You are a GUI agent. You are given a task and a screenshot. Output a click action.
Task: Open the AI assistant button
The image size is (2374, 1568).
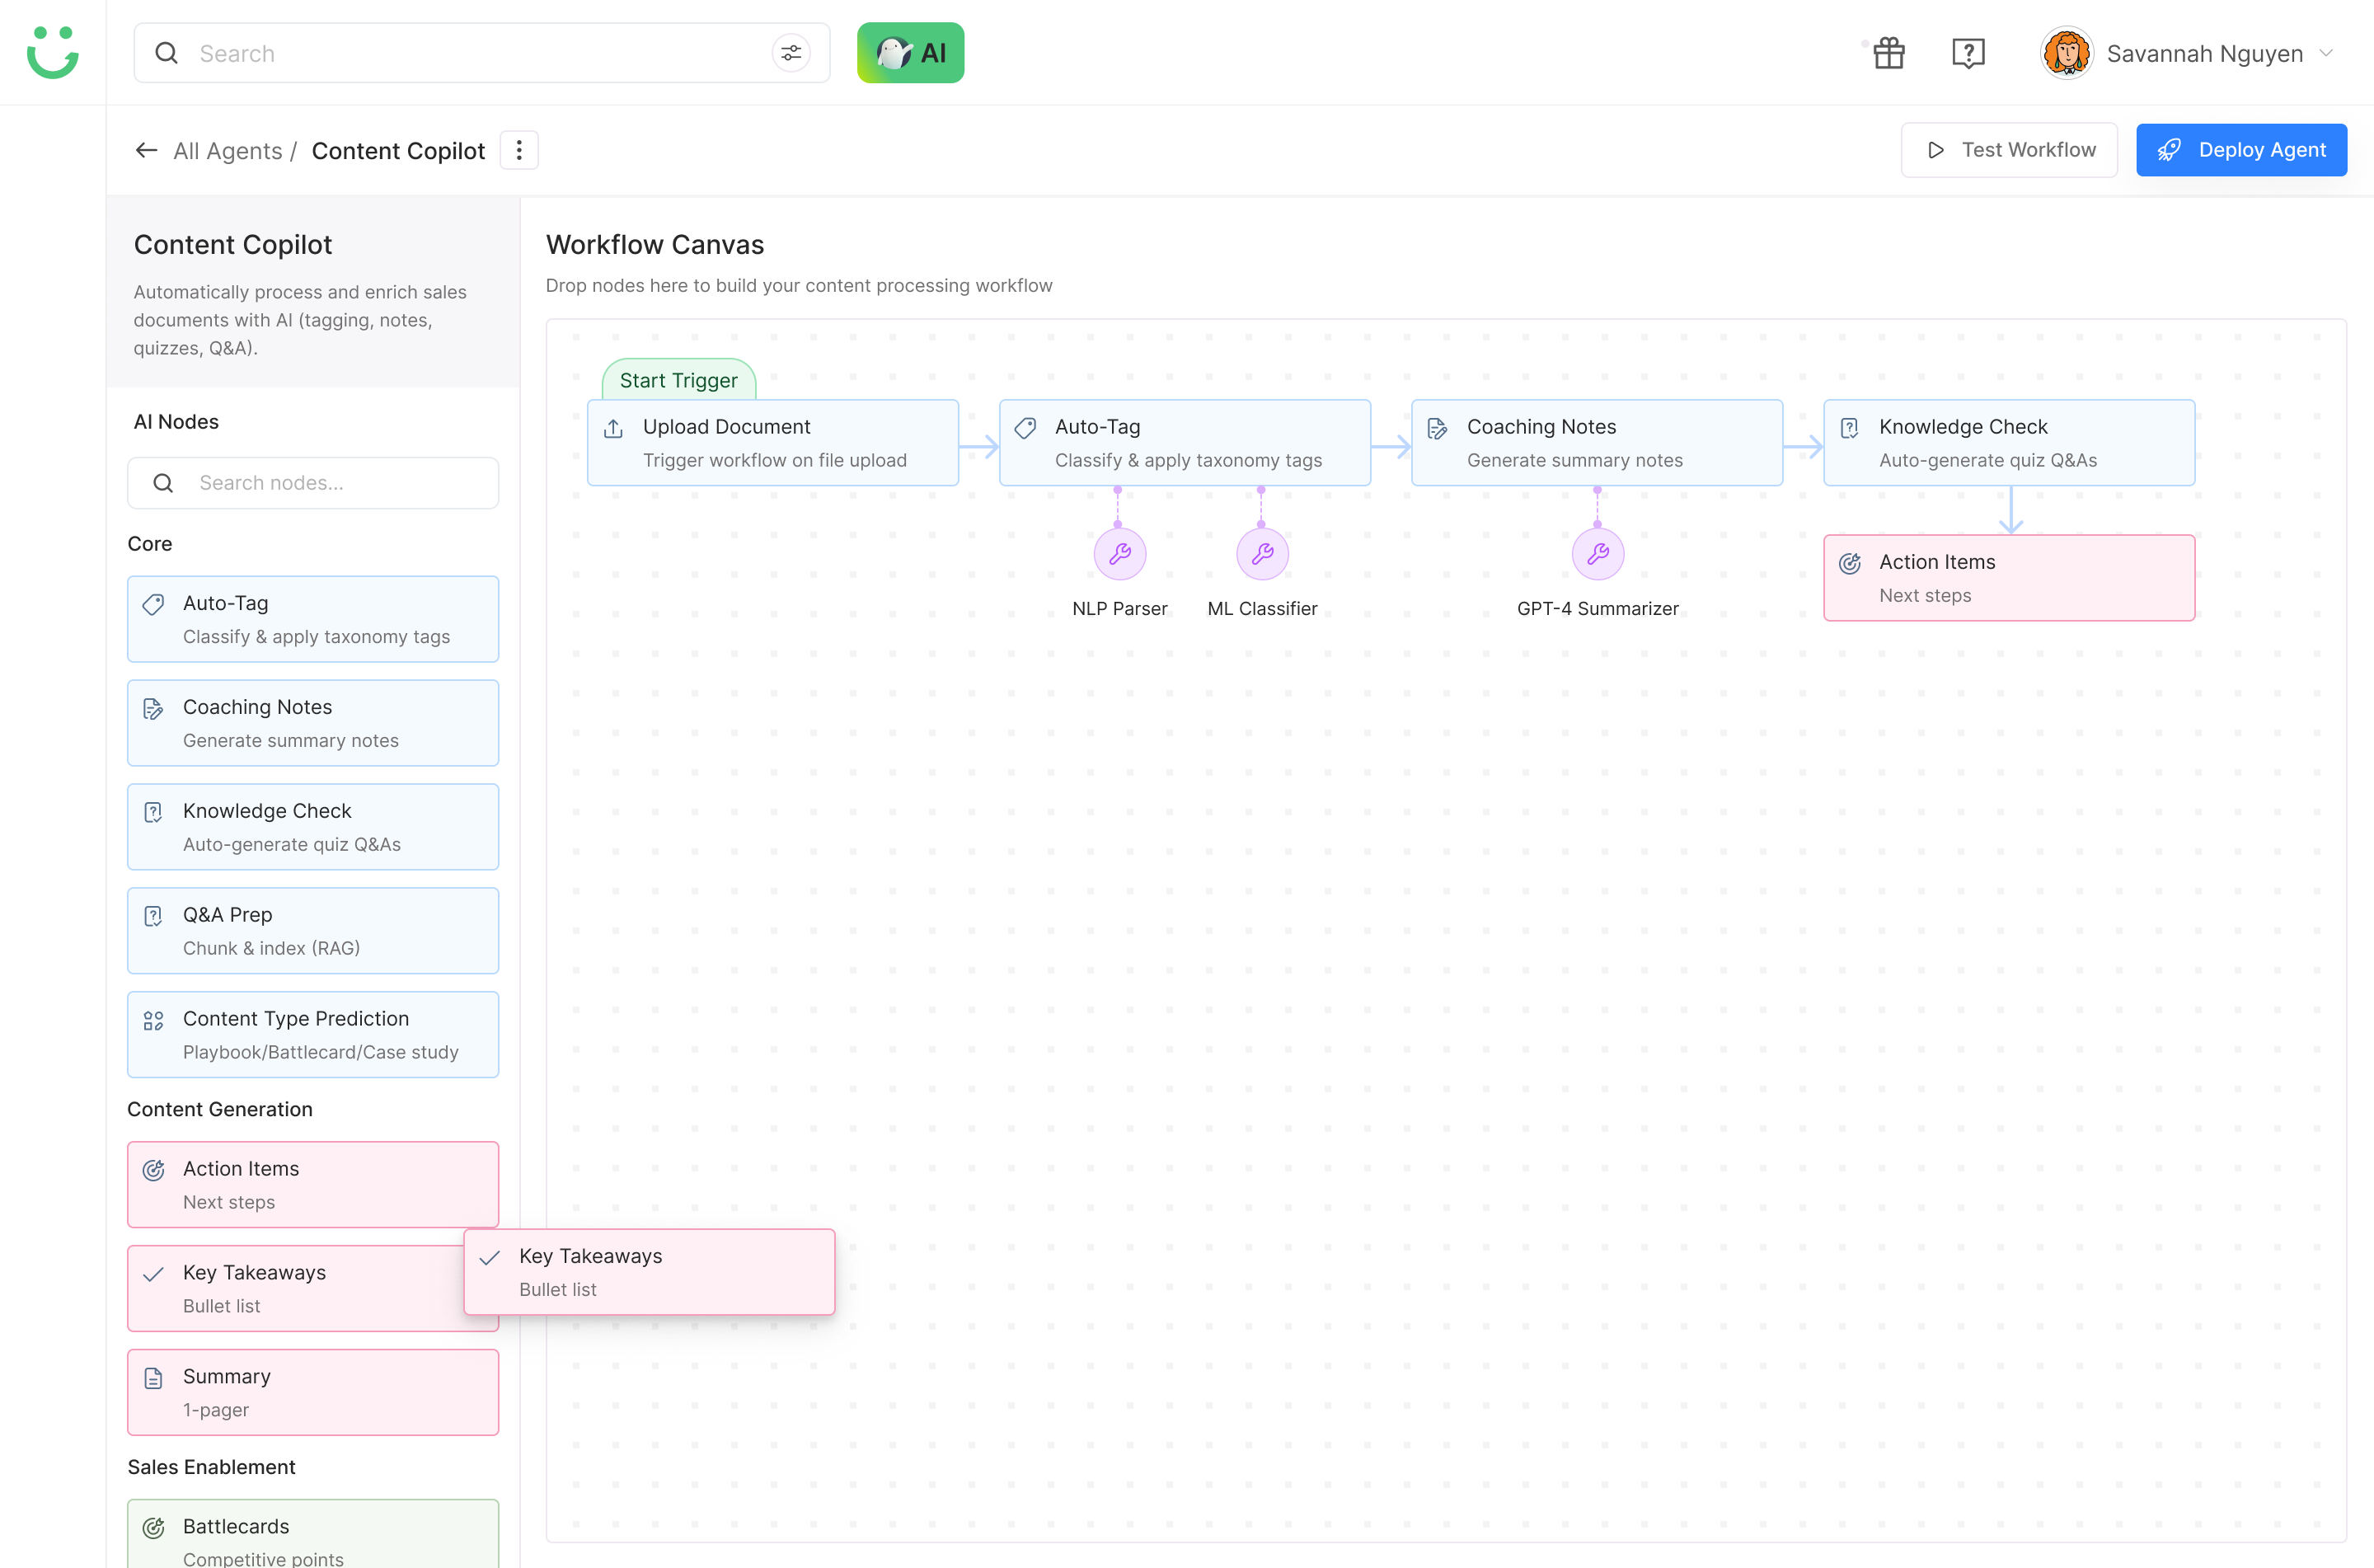911,53
